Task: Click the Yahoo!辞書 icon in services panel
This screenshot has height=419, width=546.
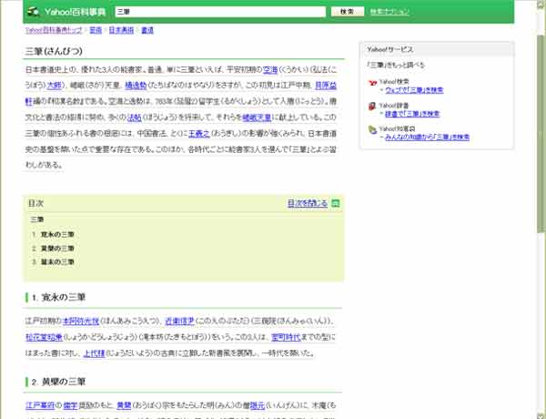Action: click(372, 107)
